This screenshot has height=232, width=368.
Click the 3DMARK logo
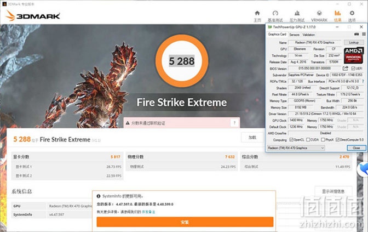point(33,16)
